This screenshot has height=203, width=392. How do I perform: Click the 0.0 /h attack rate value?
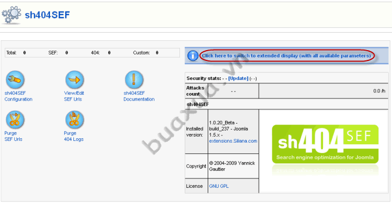[x=379, y=91]
